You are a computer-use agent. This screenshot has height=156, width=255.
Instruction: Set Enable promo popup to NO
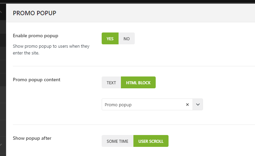[x=127, y=39]
